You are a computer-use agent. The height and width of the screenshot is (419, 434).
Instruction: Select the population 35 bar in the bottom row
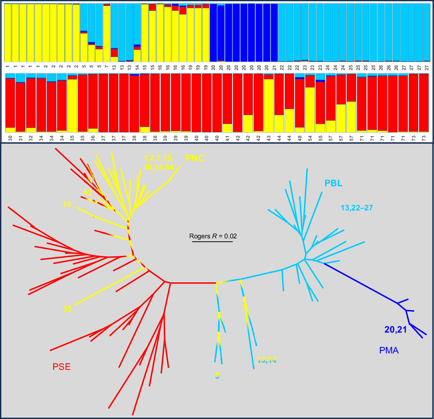72,104
